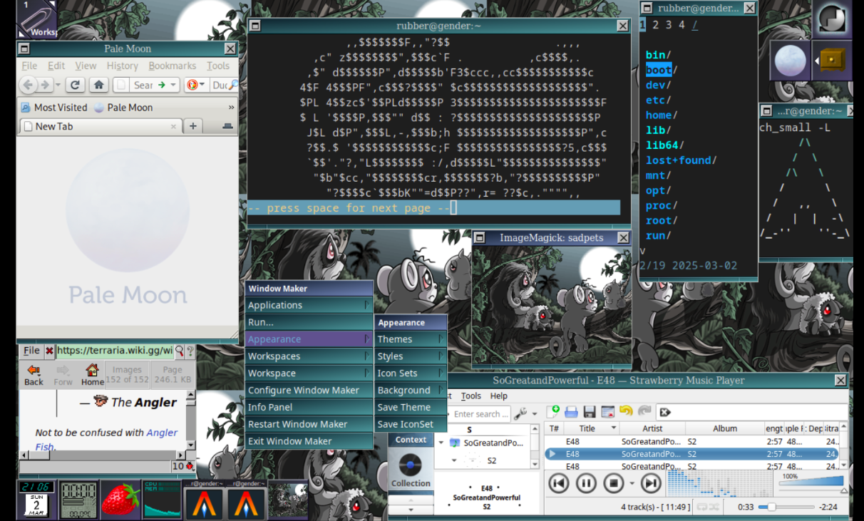Click the Strawberry icon in the dock
Screen dimensions: 864x521
(121, 499)
